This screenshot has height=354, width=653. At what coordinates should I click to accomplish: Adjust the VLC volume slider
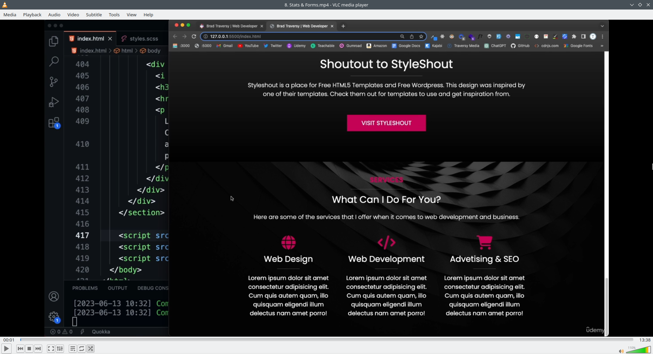(x=638, y=350)
